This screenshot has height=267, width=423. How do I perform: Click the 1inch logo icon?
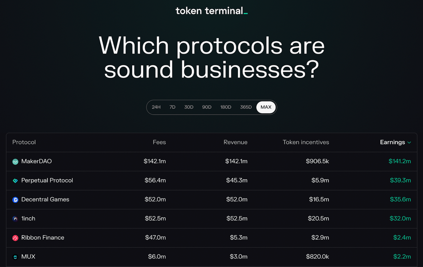[x=15, y=219]
